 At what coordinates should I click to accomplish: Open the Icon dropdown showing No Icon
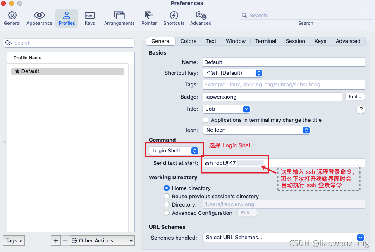coord(257,130)
